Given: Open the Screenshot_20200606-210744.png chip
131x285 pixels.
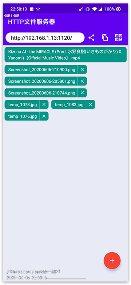Looking at the screenshot, I should click(x=41, y=93).
